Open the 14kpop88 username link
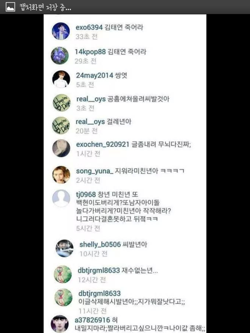 (90, 52)
